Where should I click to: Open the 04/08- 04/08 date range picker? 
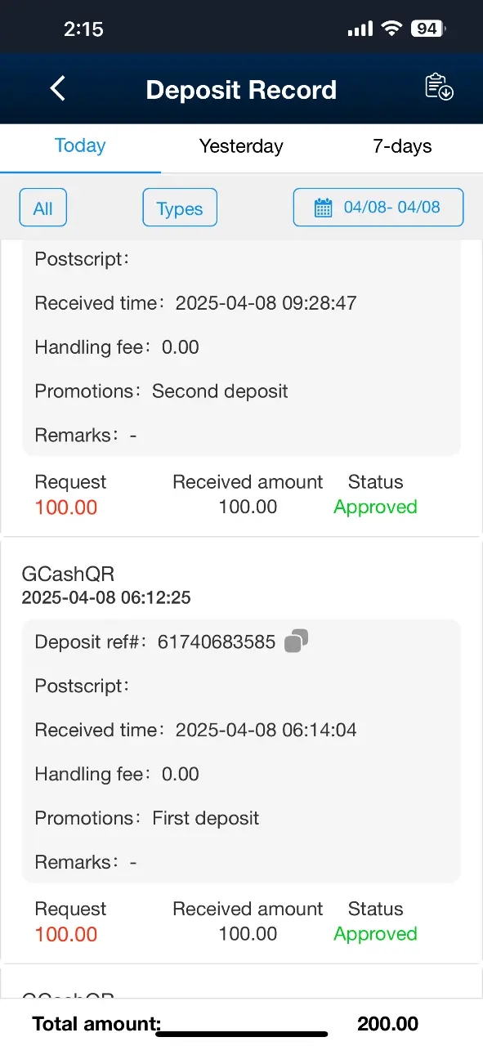click(x=378, y=208)
